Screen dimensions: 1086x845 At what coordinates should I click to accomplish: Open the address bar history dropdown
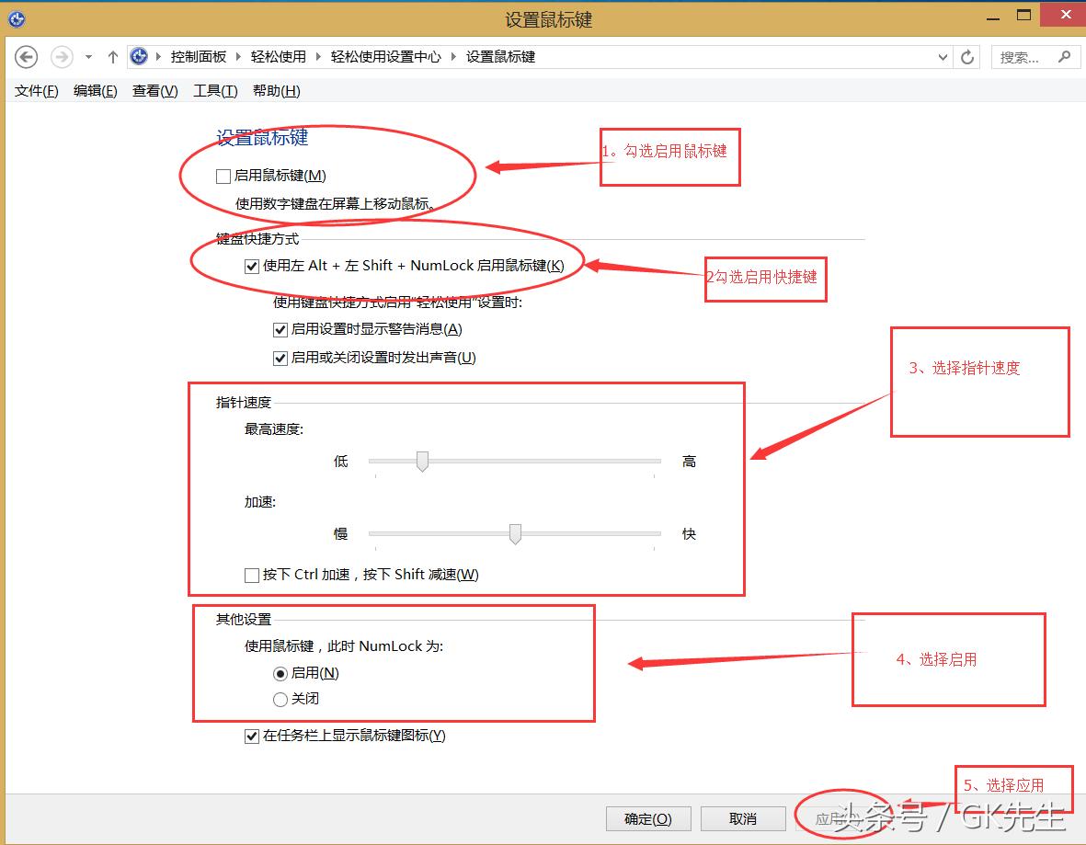click(x=942, y=56)
